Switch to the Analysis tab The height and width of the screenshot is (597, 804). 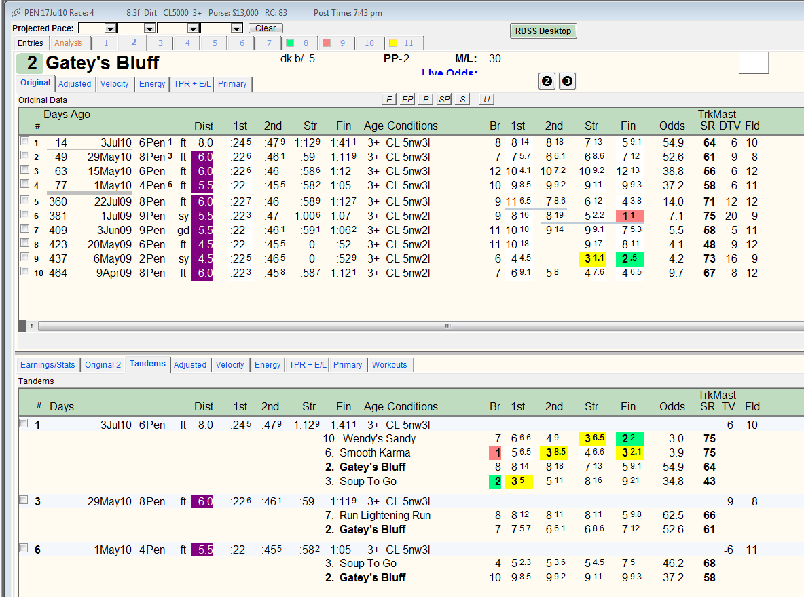click(68, 43)
